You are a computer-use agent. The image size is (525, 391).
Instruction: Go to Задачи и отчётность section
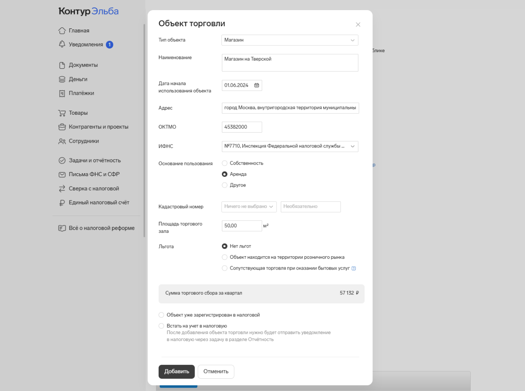[95, 161]
